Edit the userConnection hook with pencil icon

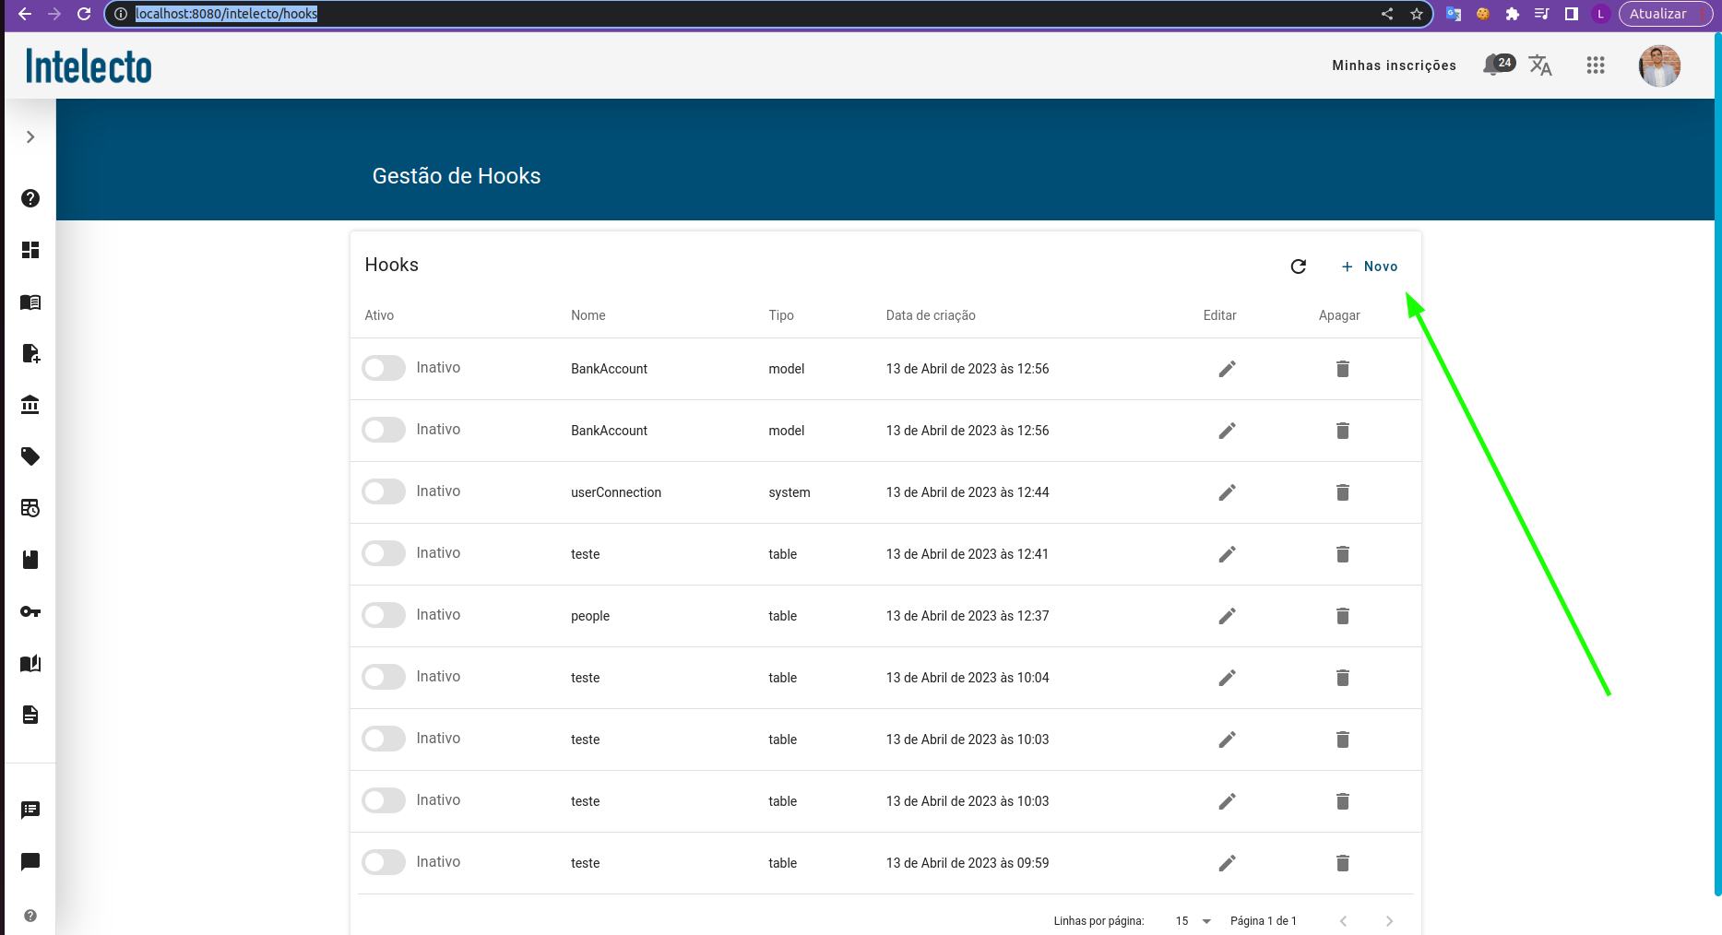[x=1227, y=492]
